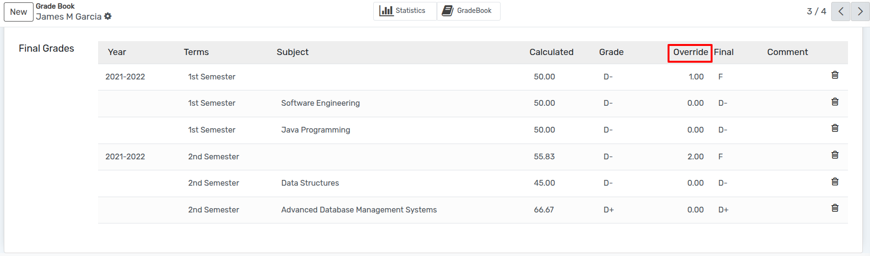Open the gear actions menu beside James M Garcia
Image resolution: width=870 pixels, height=256 pixels.
pos(108,16)
